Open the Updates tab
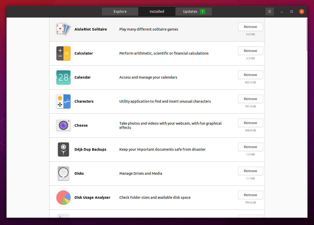 click(x=194, y=12)
